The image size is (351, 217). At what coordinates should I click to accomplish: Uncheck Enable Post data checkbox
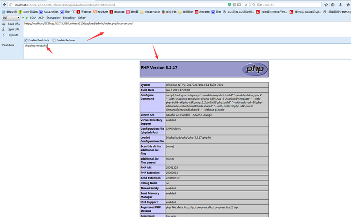(x=26, y=40)
